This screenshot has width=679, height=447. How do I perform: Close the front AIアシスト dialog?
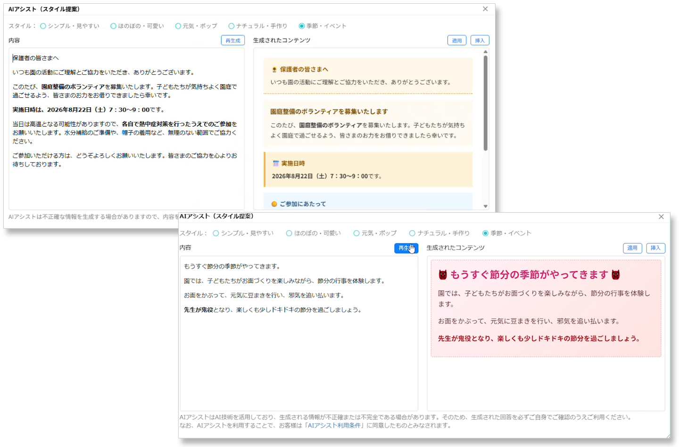(661, 216)
